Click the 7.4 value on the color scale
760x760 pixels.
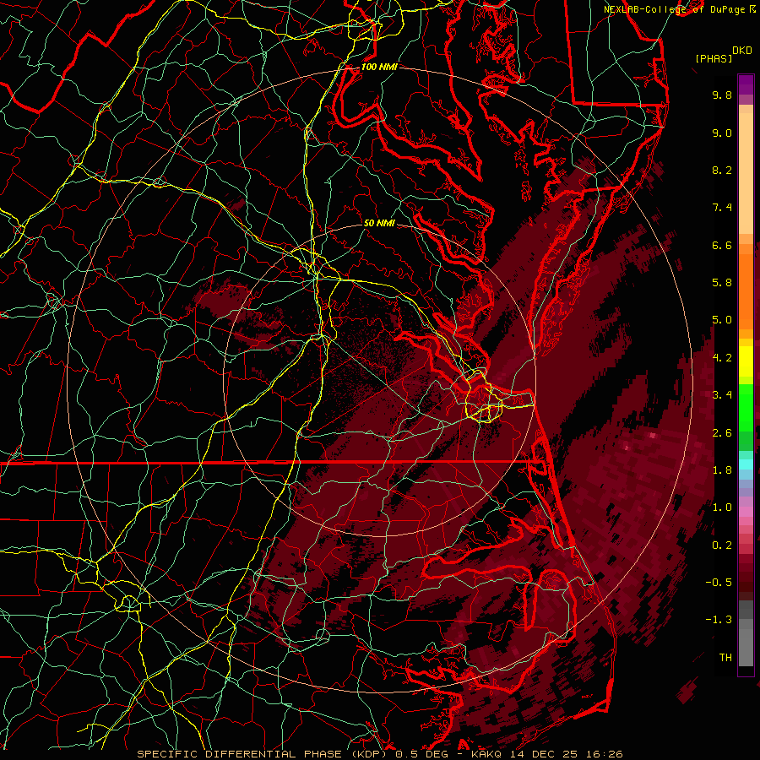722,208
